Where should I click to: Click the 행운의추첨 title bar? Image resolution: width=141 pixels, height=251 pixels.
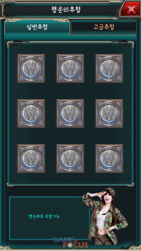[61, 10]
